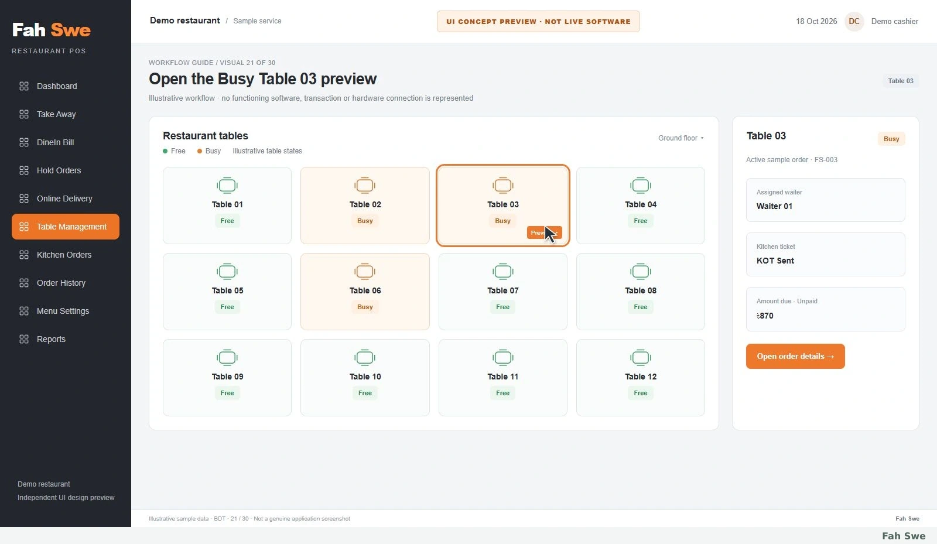Expand the Ground floor dropdown
The width and height of the screenshot is (937, 544).
tap(681, 138)
